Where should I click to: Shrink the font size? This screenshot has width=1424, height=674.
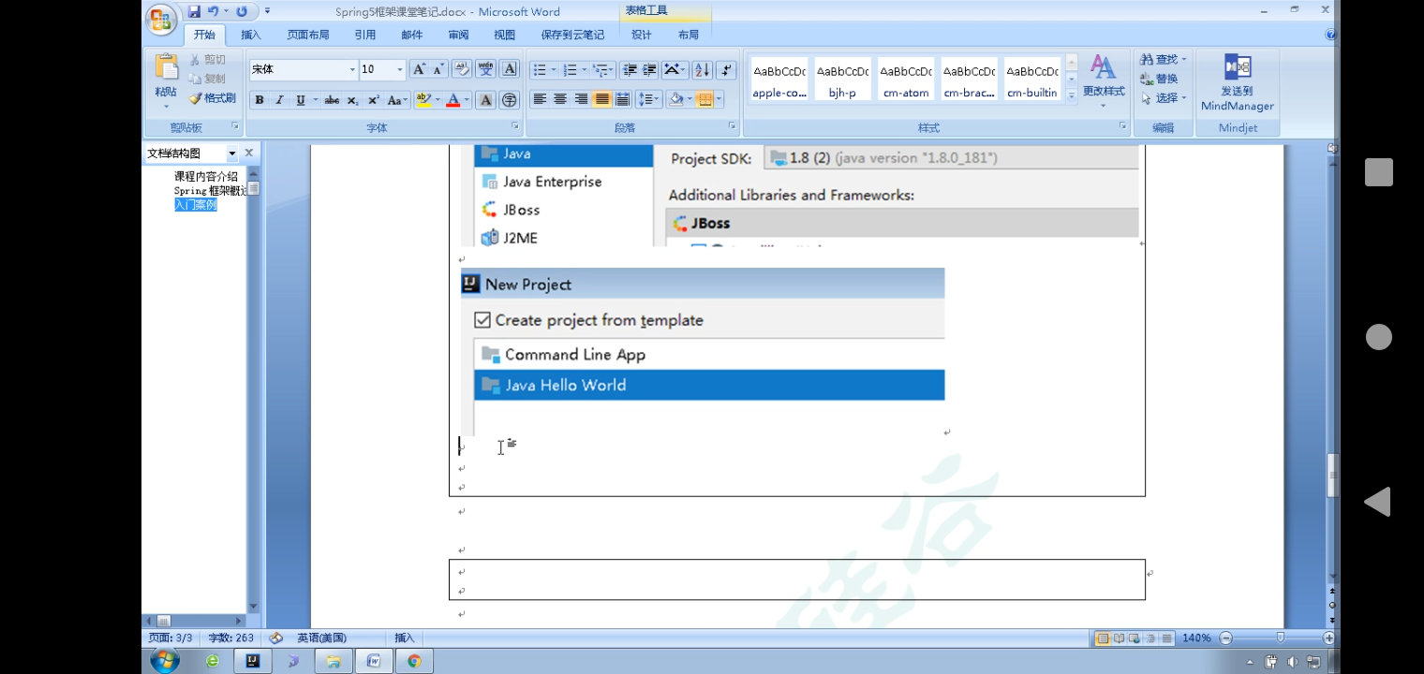tap(438, 69)
